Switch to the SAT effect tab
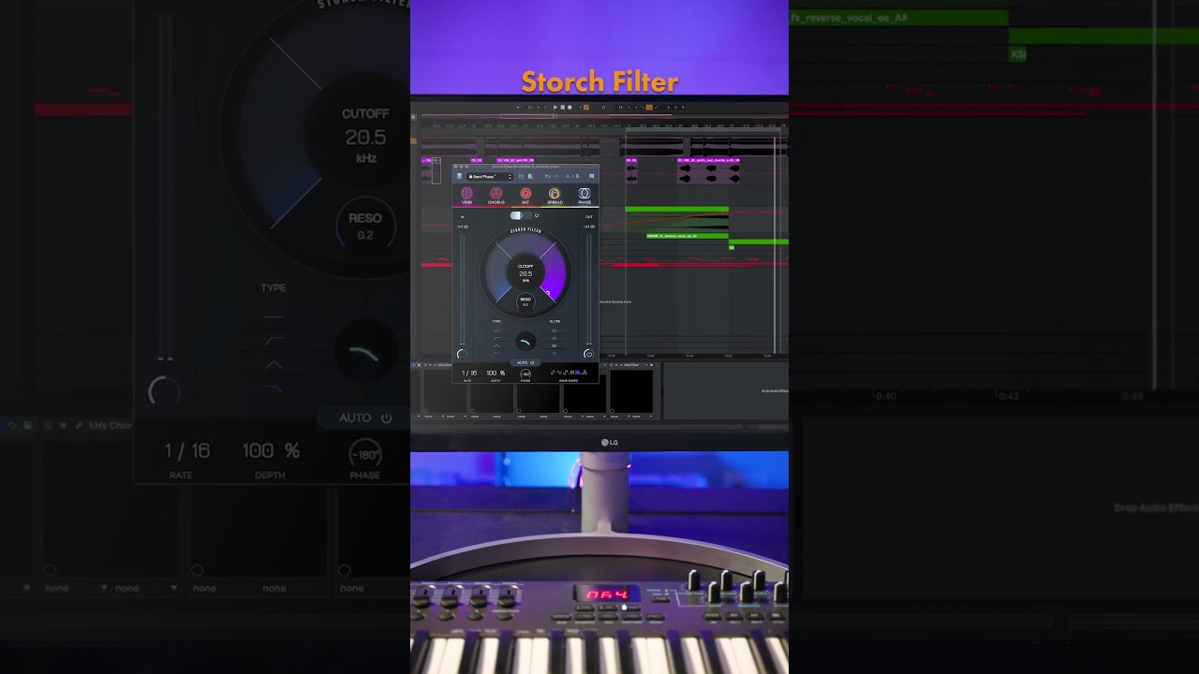1199x674 pixels. point(525,196)
